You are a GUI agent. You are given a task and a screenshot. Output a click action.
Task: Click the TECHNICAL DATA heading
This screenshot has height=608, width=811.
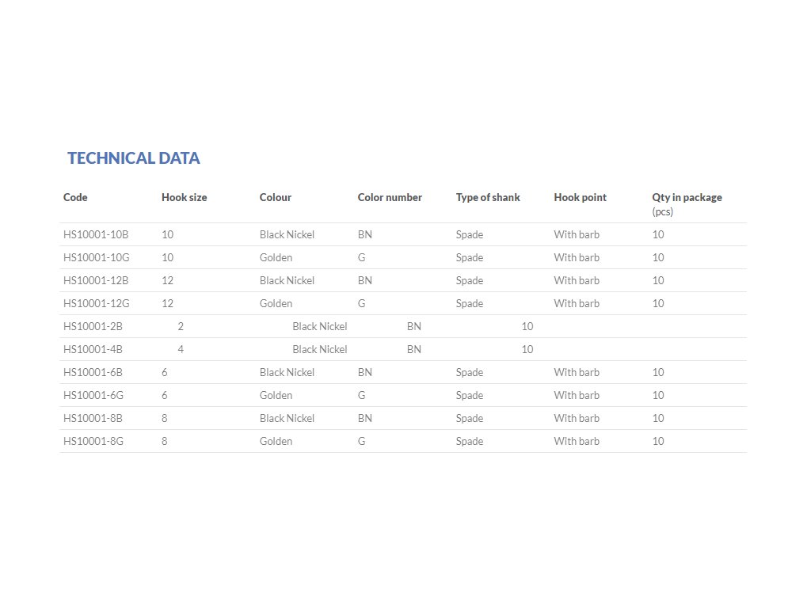tap(133, 158)
